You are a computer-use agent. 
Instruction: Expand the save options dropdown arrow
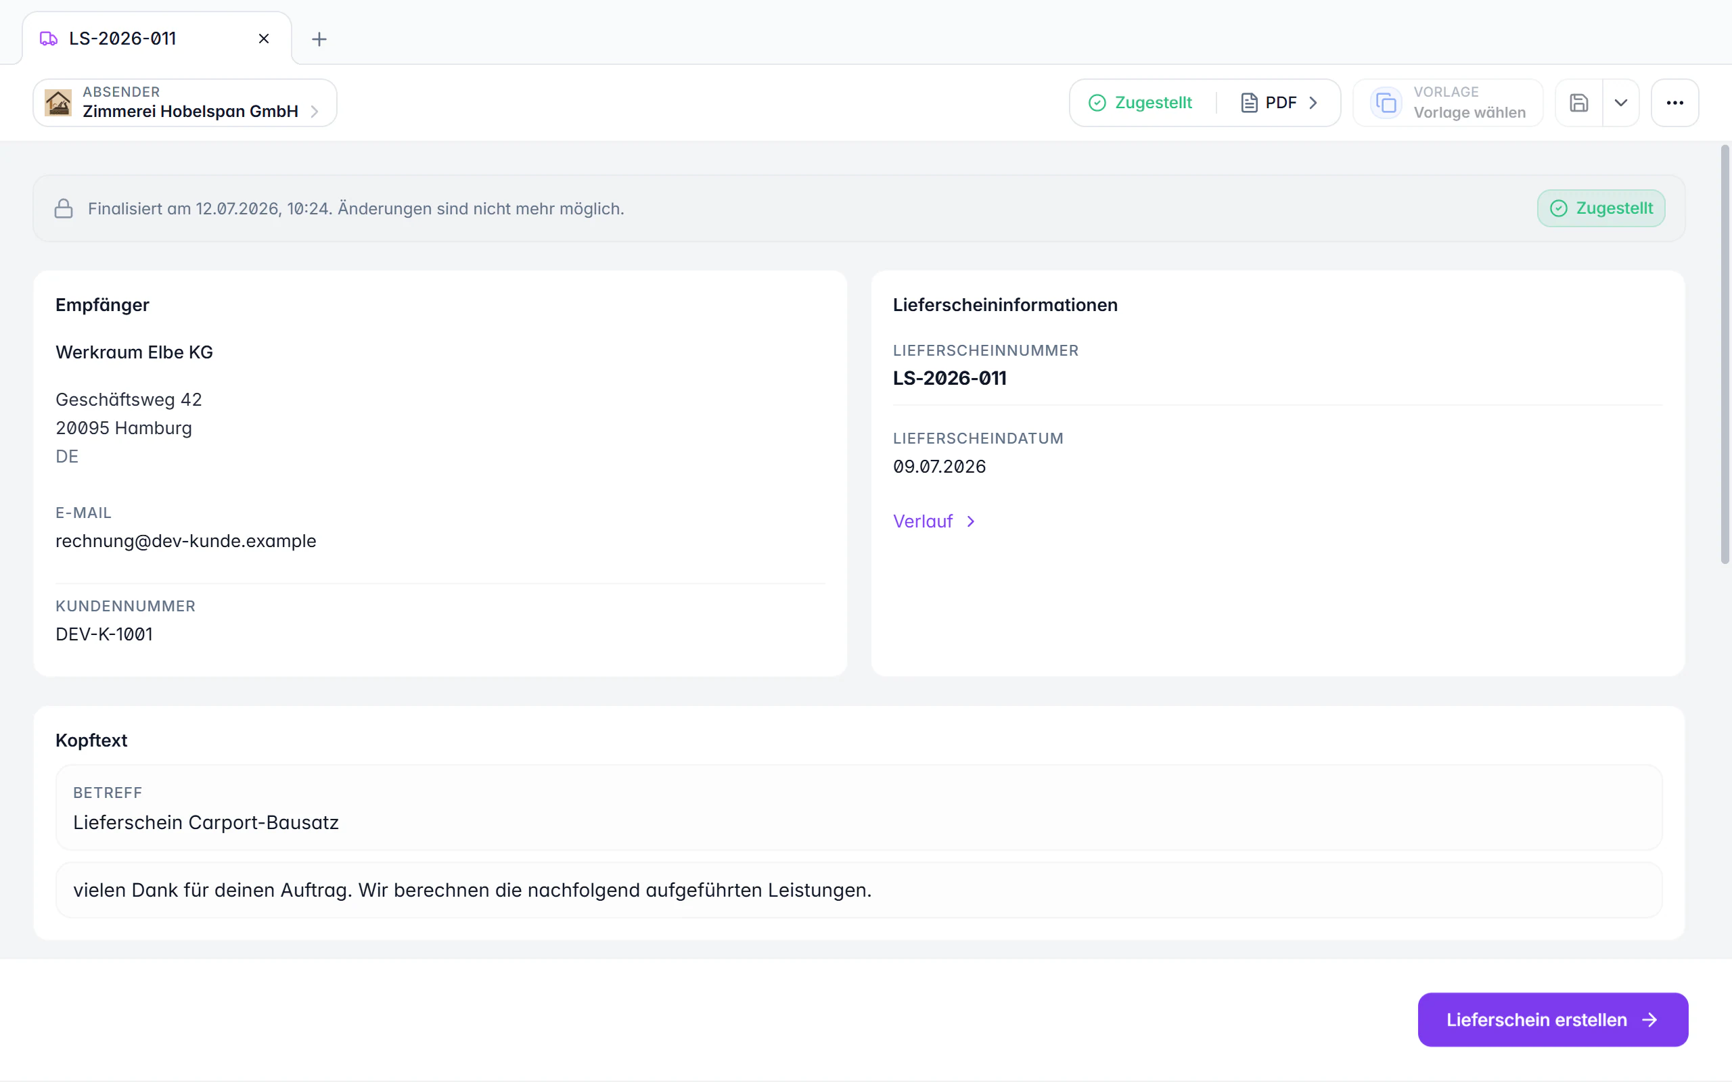click(x=1621, y=102)
